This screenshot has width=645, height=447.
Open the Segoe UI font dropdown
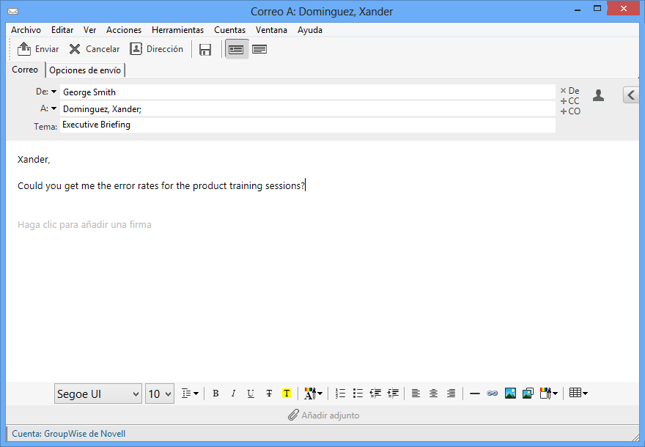tap(98, 394)
